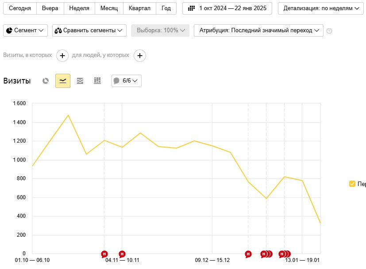Click the 13.01 — 19.01 axis label

(302, 260)
